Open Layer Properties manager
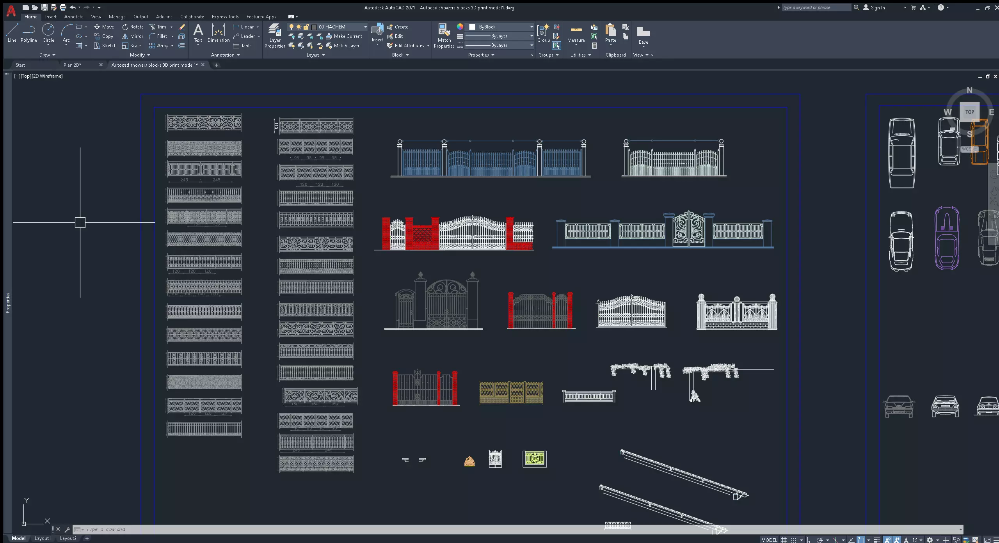 pyautogui.click(x=275, y=35)
